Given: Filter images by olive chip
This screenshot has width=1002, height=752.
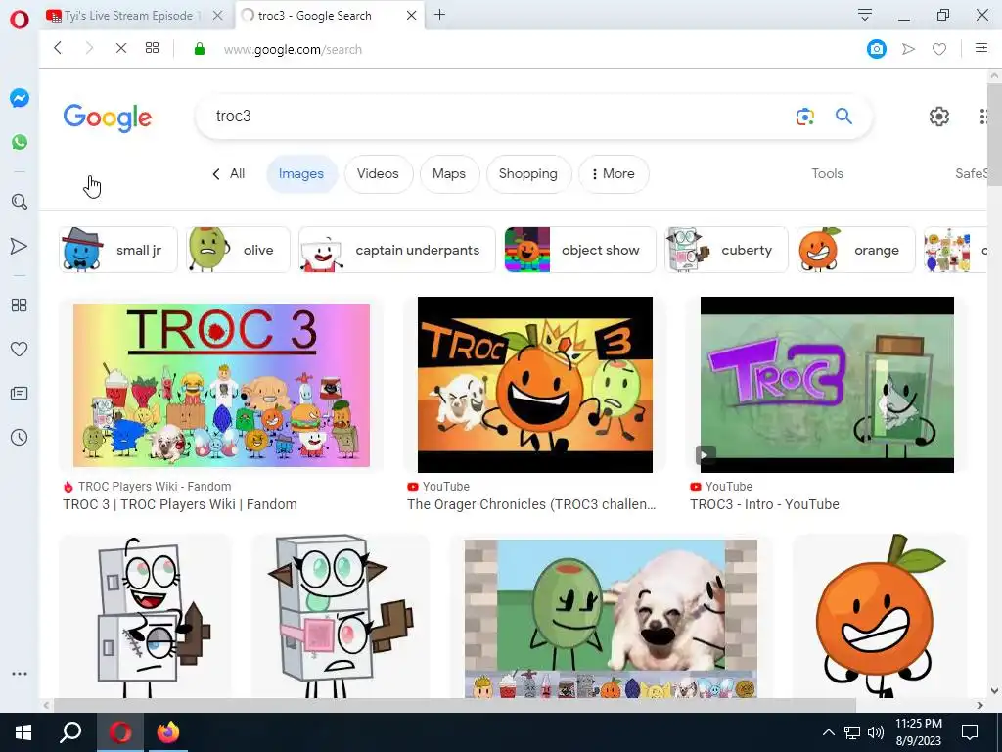Looking at the screenshot, I should click(x=238, y=250).
